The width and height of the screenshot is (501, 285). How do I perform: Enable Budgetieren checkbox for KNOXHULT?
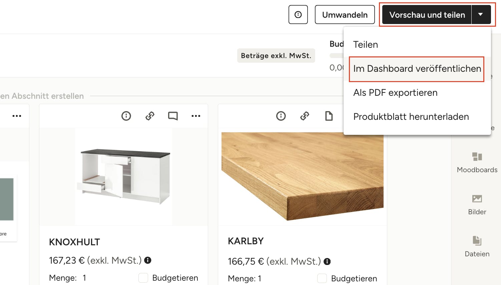point(143,278)
